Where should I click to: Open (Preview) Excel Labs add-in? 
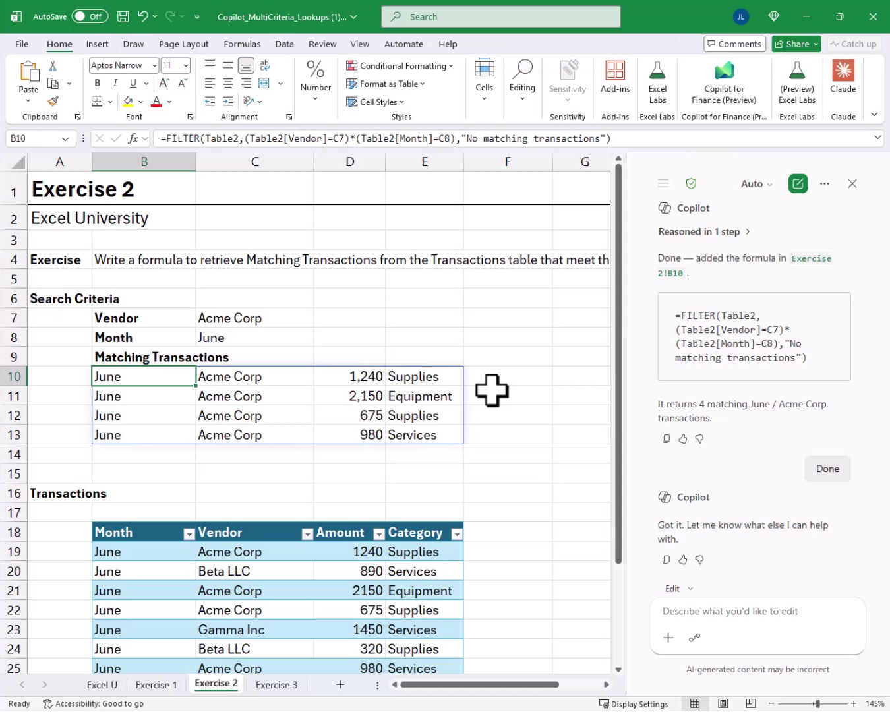[x=797, y=82]
